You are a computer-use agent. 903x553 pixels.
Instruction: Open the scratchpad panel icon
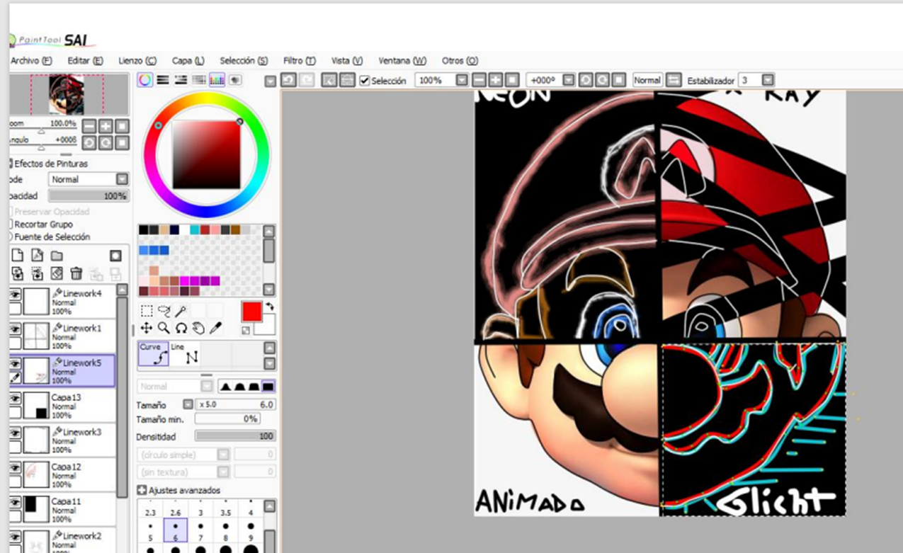(x=235, y=80)
